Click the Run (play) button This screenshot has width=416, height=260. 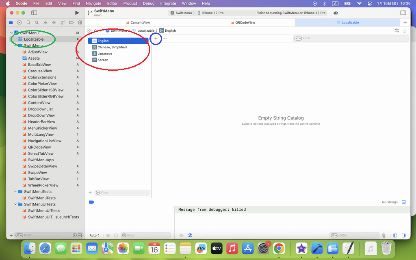pos(77,13)
